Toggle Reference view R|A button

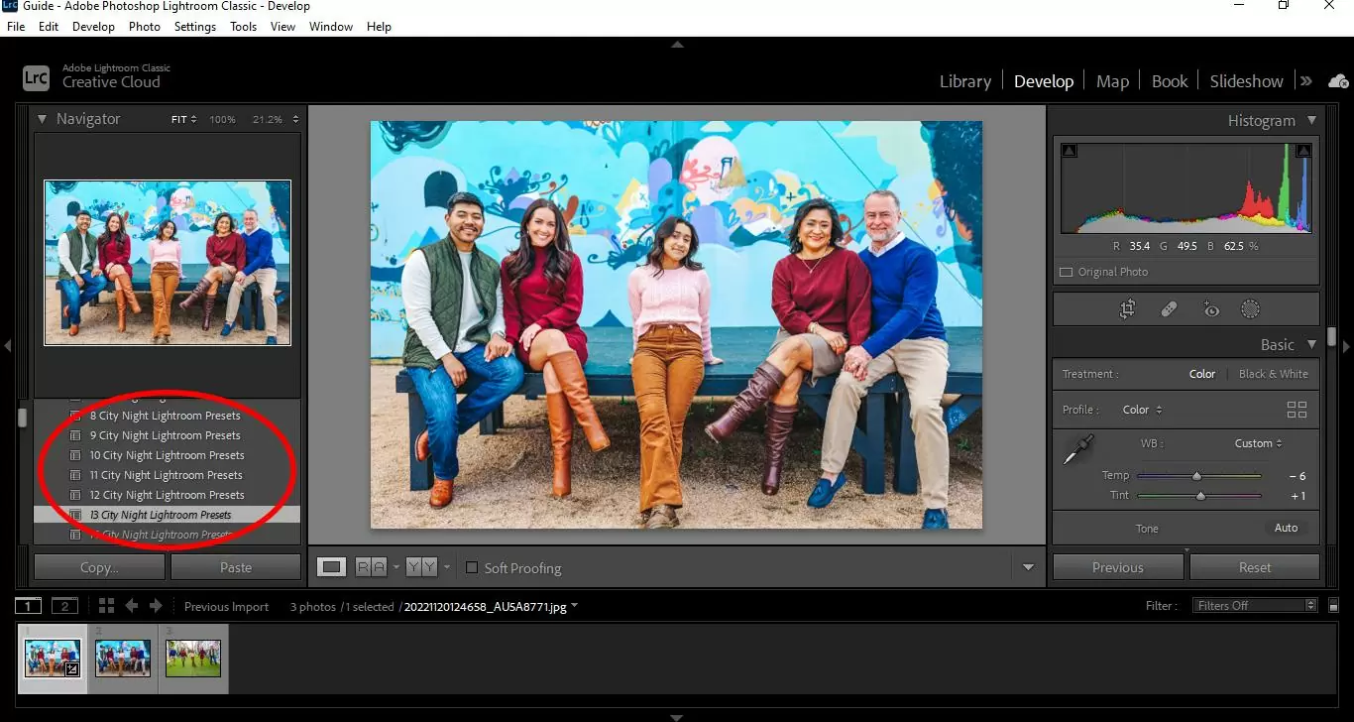pos(372,567)
